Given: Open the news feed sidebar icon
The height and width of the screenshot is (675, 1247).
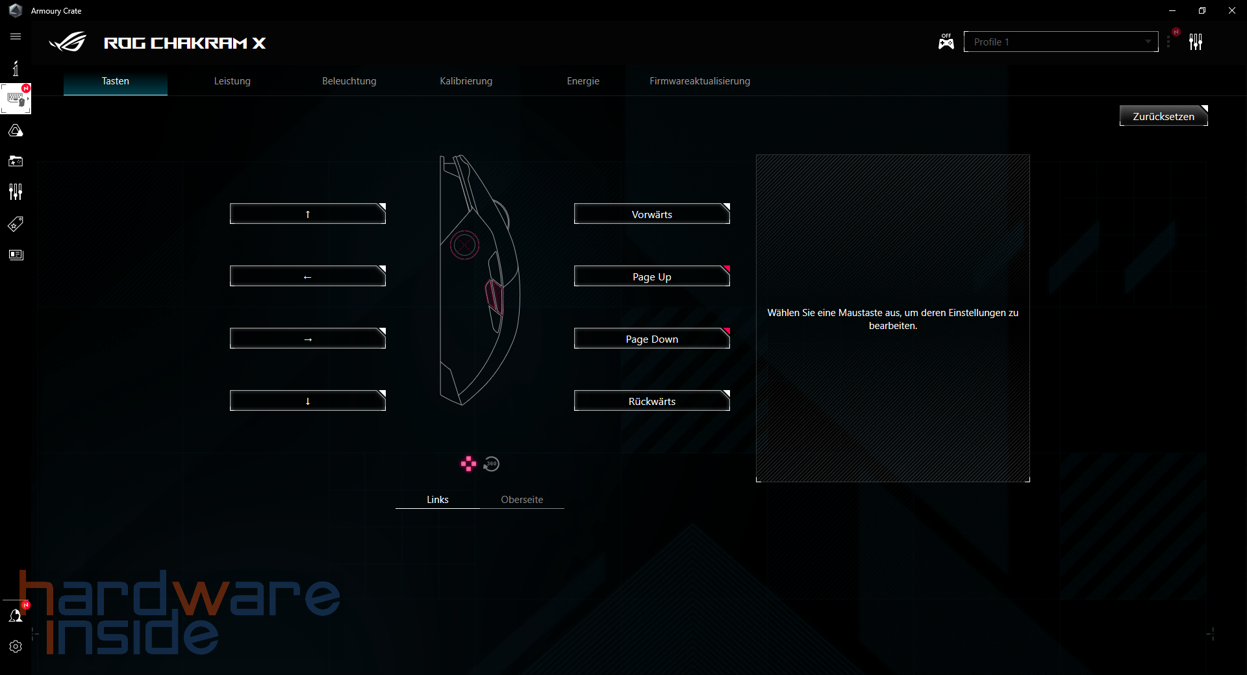Looking at the screenshot, I should point(16,254).
